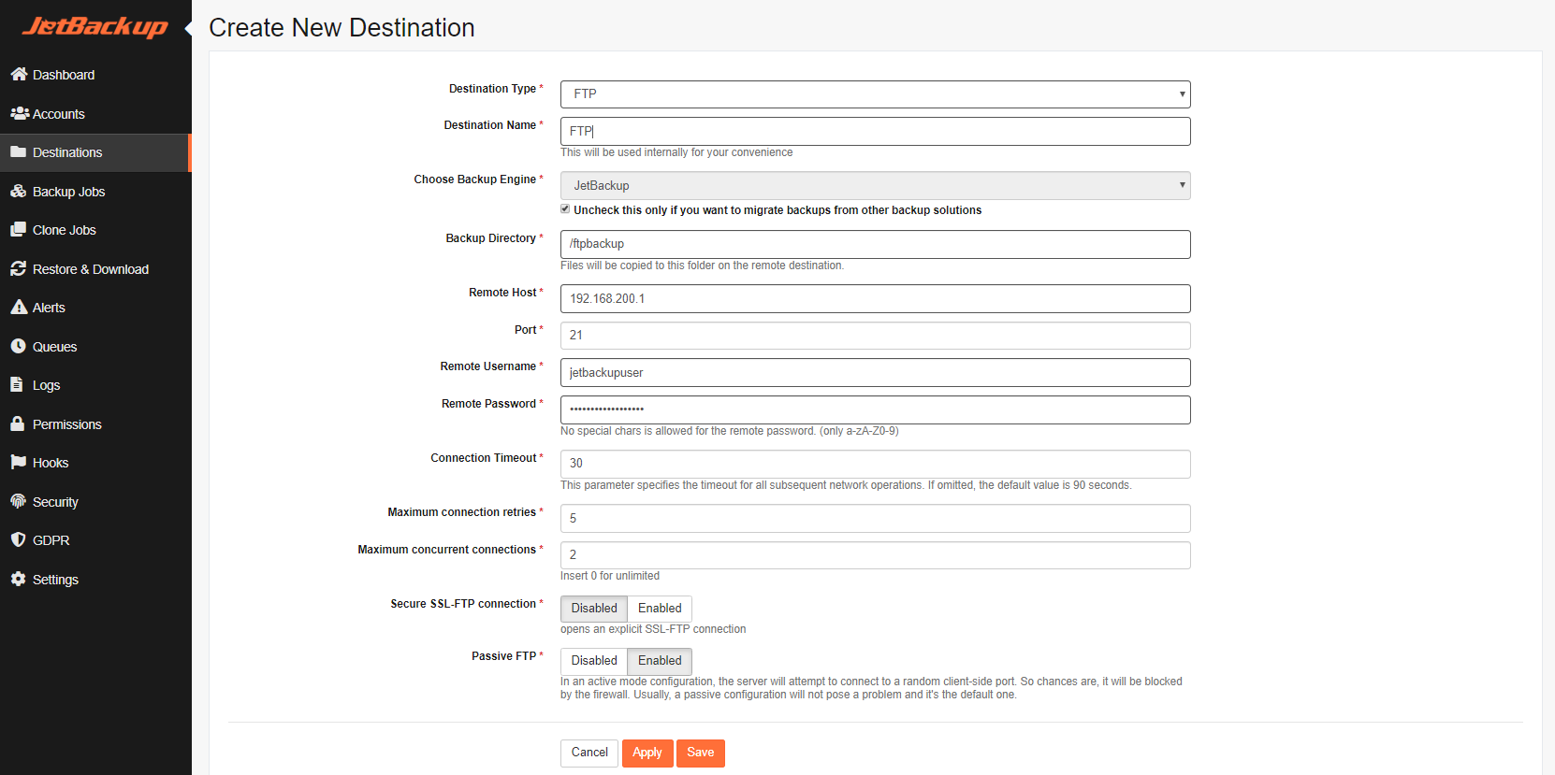Screen dimensions: 1555x775
Task: Collapse sidebar using arrow next to logo
Action: pyautogui.click(x=187, y=28)
